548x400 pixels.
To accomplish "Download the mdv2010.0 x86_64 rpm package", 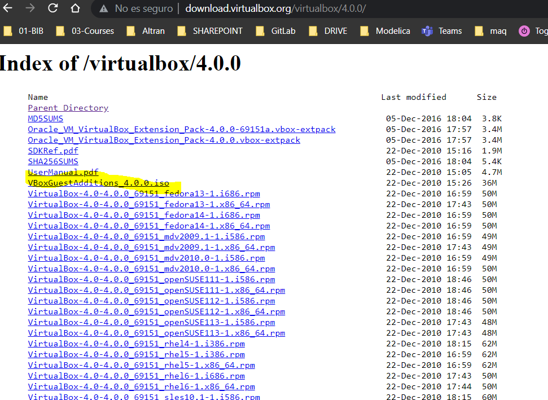I will click(x=151, y=269).
